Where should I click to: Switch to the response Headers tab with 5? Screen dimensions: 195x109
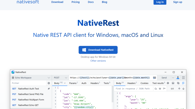click(132, 83)
